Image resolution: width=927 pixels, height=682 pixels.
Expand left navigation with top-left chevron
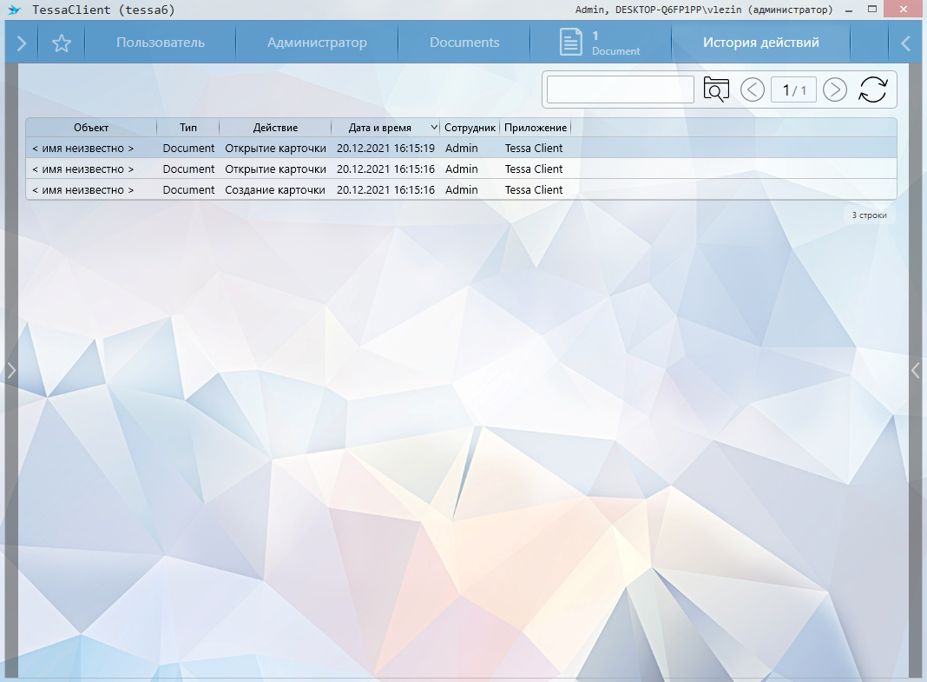tap(22, 43)
